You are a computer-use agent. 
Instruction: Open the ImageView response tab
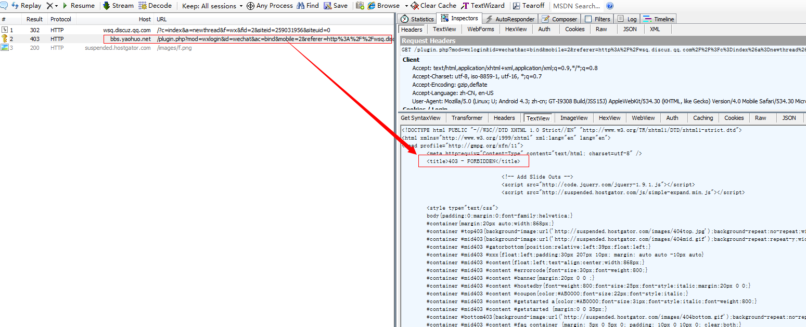(x=574, y=118)
